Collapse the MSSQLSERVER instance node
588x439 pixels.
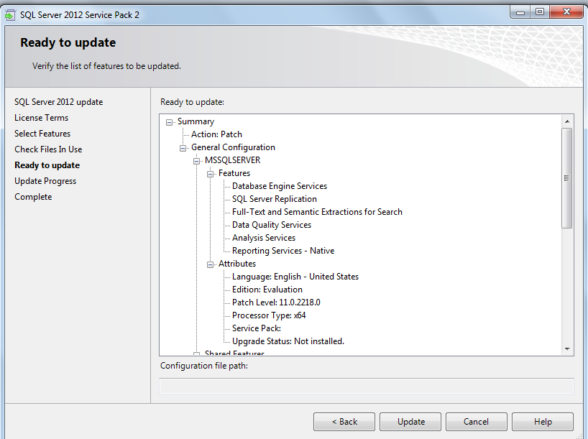coord(196,161)
